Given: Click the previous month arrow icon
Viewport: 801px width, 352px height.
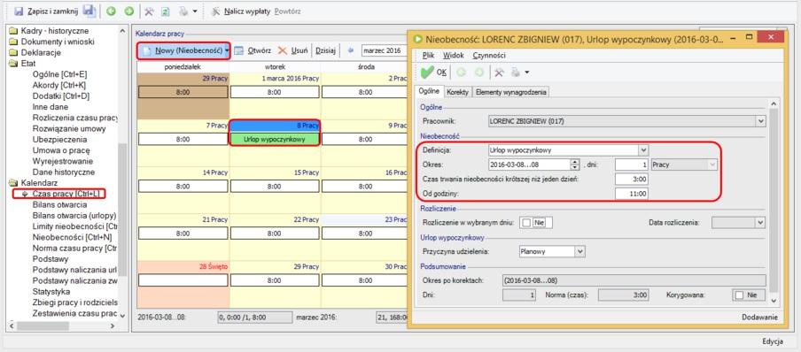Looking at the screenshot, I should coord(351,51).
